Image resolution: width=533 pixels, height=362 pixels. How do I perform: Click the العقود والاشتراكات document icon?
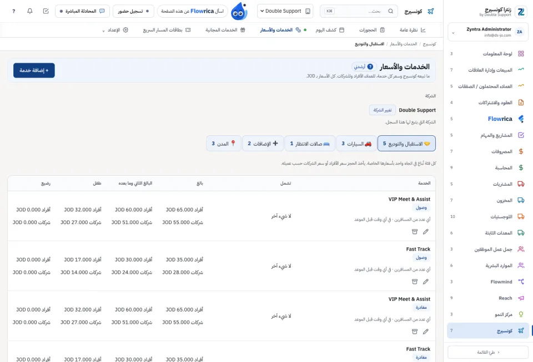click(x=521, y=103)
